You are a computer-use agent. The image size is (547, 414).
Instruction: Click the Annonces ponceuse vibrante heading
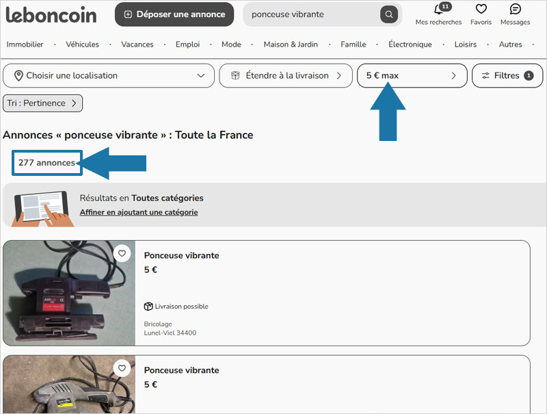click(128, 135)
